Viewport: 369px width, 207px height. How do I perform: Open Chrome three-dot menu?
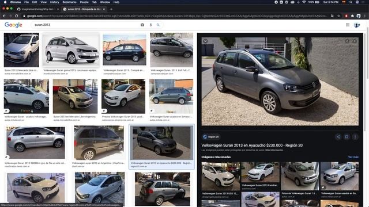coord(365,16)
